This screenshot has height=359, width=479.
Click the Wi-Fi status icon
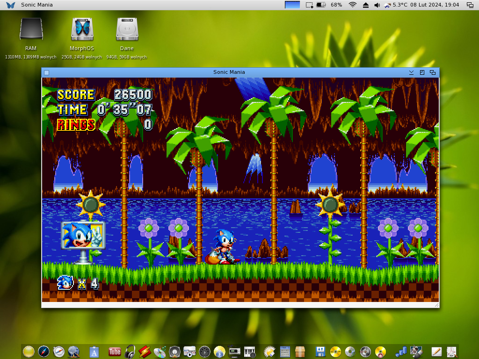click(x=353, y=5)
